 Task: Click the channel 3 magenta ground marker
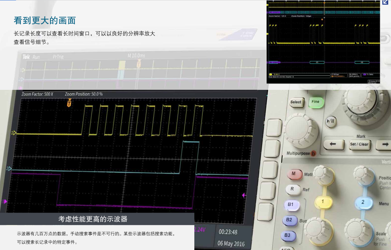click(x=4, y=202)
